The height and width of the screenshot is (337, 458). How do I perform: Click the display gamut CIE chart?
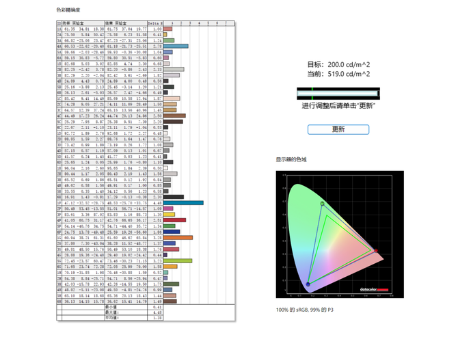(340, 234)
